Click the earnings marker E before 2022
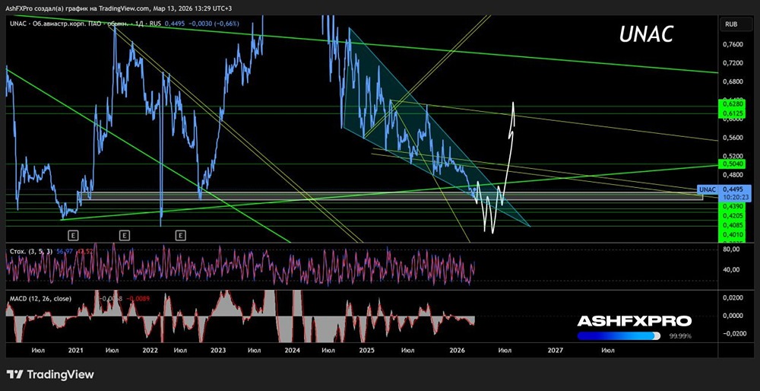This screenshot has width=760, height=391. pos(125,235)
